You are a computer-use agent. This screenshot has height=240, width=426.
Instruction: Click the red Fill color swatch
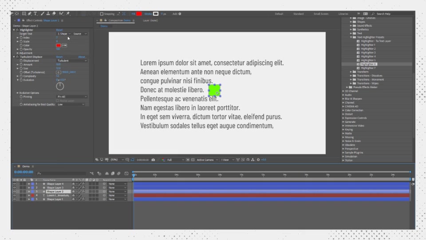click(x=139, y=14)
